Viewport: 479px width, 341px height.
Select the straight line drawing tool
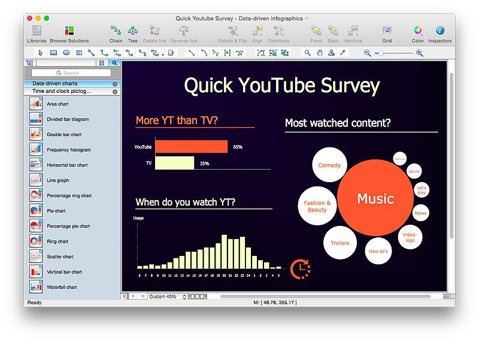(x=191, y=53)
